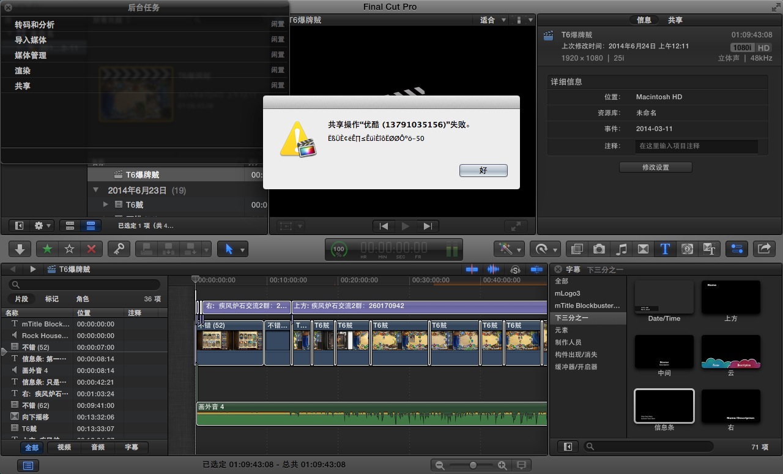Screen dimensions: 783x474
Task: Select 角色 tab in timeline index
Action: click(x=83, y=299)
